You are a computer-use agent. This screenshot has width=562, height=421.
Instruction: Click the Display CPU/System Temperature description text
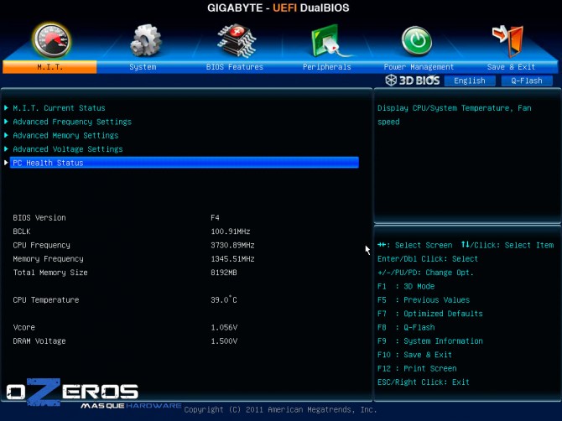point(455,115)
